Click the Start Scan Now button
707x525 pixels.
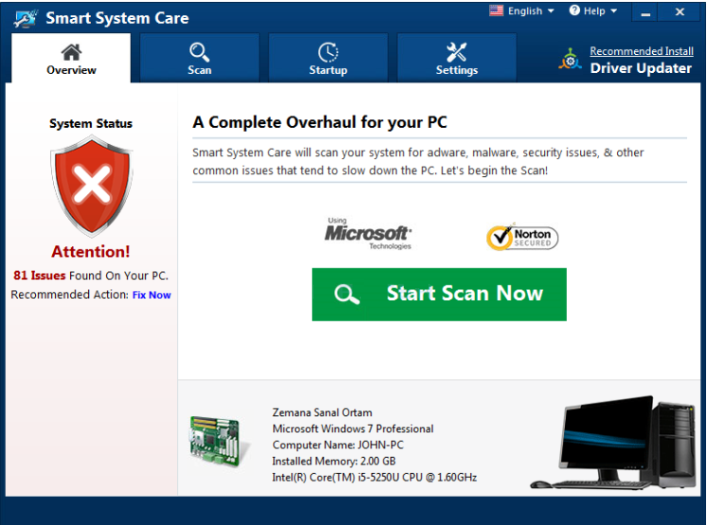pyautogui.click(x=439, y=295)
